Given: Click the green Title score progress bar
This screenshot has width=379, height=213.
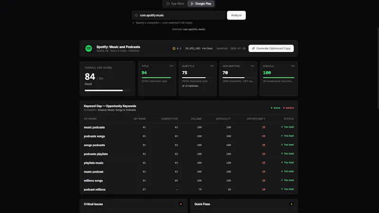Looking at the screenshot, I should (x=157, y=78).
